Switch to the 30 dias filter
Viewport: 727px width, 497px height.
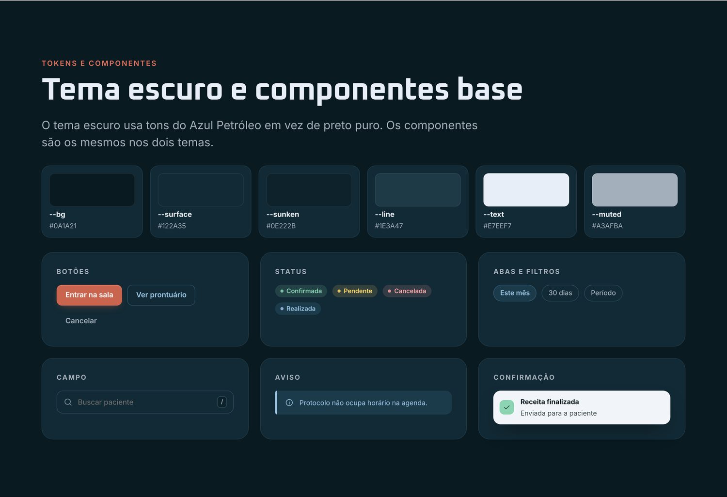(x=560, y=293)
